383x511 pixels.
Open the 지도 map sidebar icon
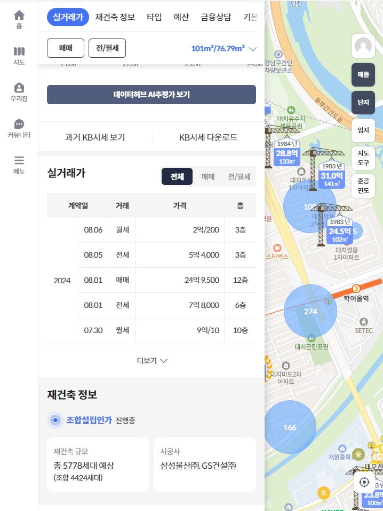tap(19, 56)
